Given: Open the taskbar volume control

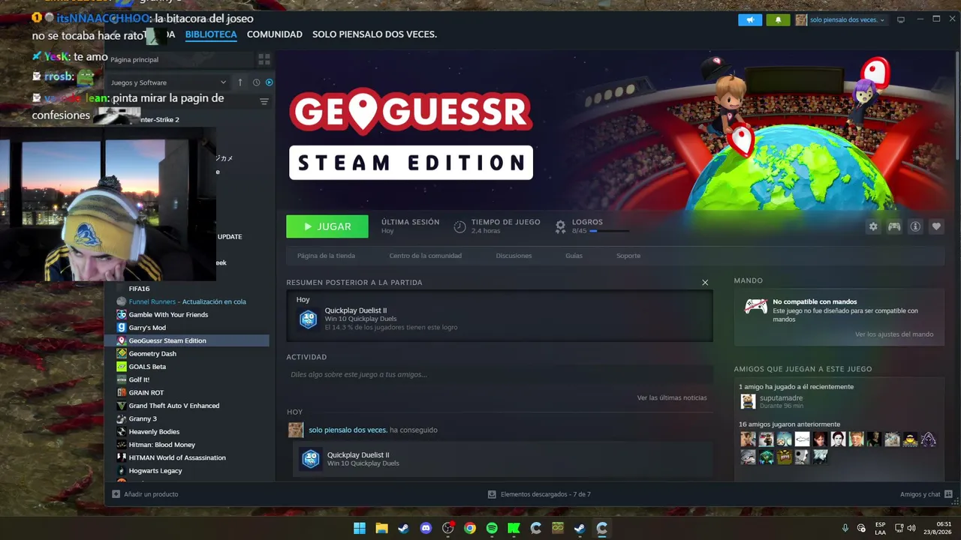Looking at the screenshot, I should (911, 528).
